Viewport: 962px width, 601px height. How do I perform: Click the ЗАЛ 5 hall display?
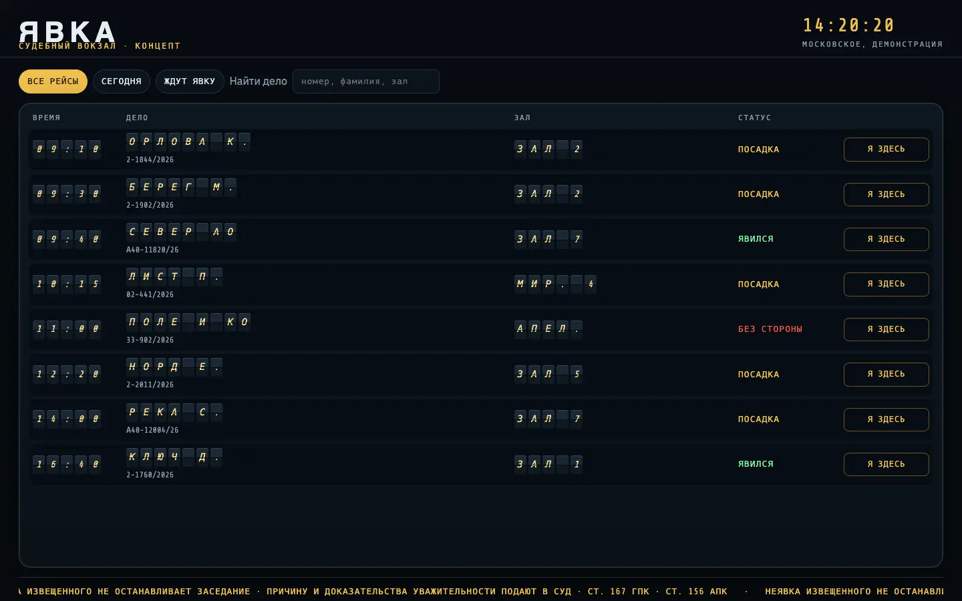[x=548, y=374]
